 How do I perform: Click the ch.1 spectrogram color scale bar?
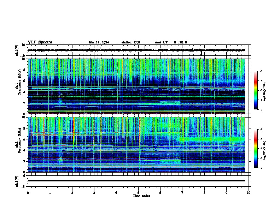click(256, 90)
